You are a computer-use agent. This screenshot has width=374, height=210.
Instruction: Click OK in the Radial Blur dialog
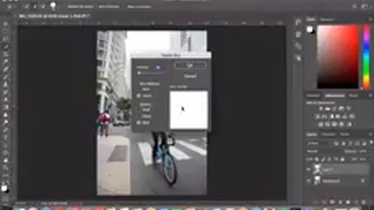pos(190,65)
